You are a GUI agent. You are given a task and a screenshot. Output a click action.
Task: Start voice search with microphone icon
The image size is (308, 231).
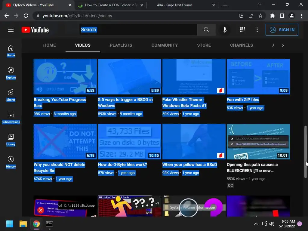[x=224, y=30]
